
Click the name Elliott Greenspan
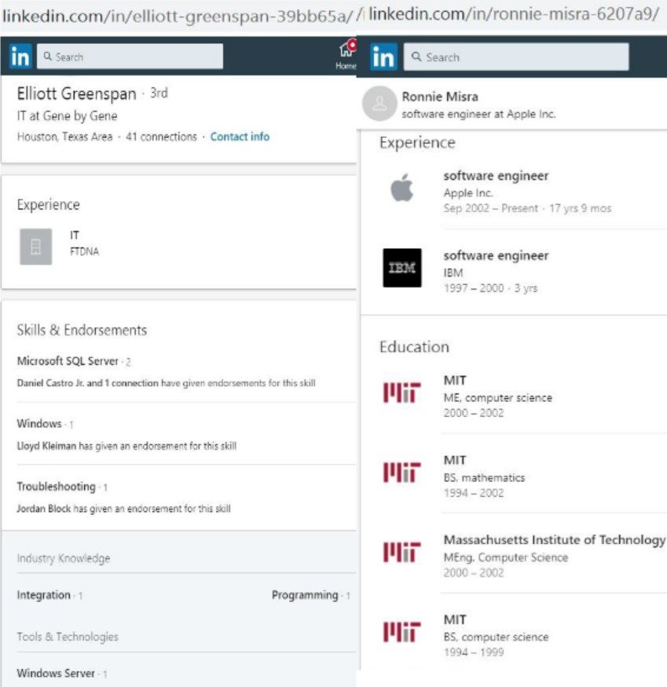(x=77, y=93)
